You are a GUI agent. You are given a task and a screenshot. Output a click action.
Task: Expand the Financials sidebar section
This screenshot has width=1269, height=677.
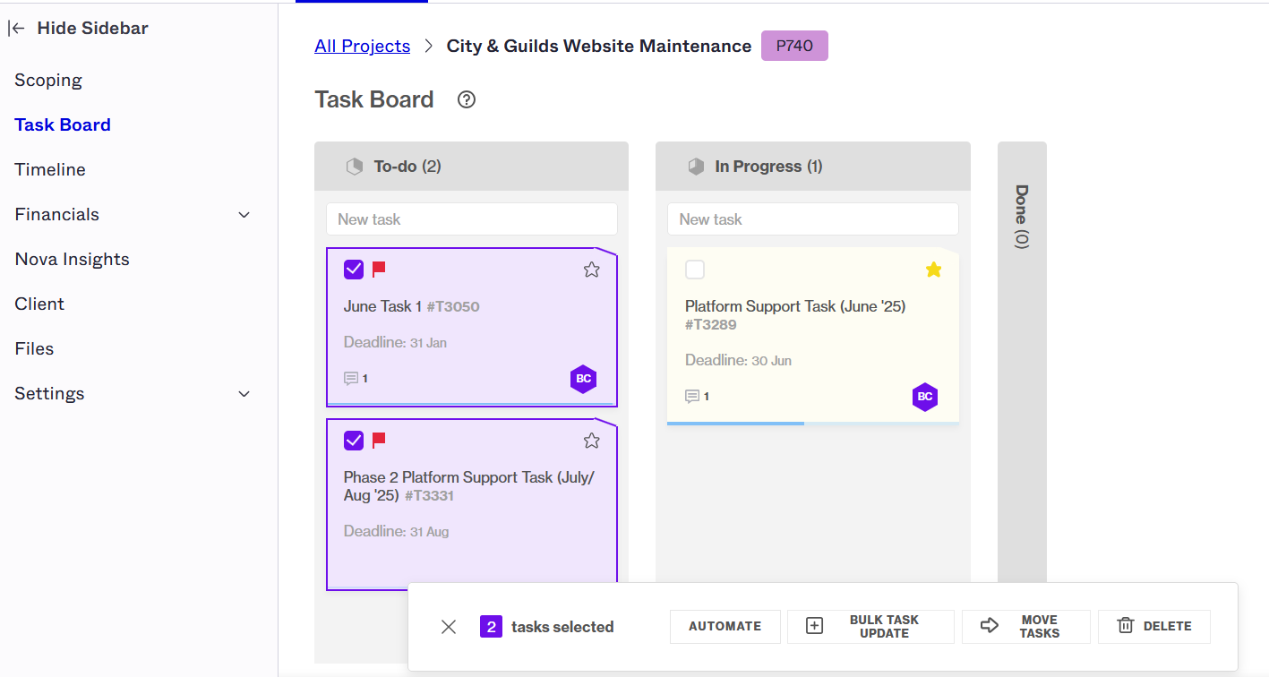[244, 215]
